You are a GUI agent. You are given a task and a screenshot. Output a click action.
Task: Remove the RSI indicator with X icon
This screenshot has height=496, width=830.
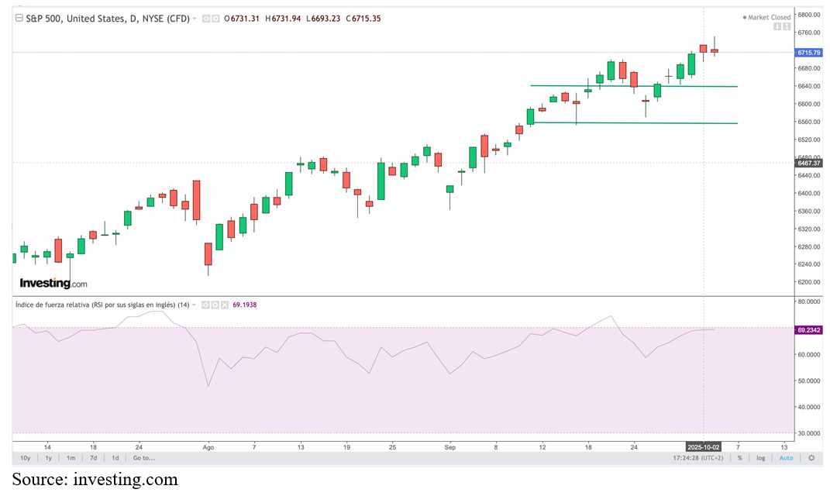[x=224, y=305]
